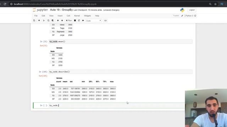Open the Edit menu
Viewport: 227px width, 127px height.
(43, 16)
